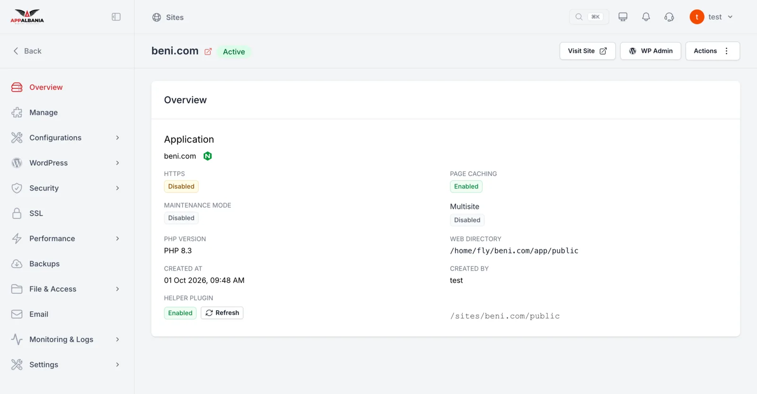Open SSL in the sidebar
This screenshot has height=394, width=757.
coord(36,213)
